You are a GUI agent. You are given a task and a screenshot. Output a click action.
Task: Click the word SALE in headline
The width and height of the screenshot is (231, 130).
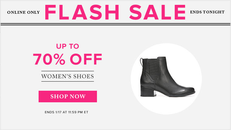coord(157,12)
